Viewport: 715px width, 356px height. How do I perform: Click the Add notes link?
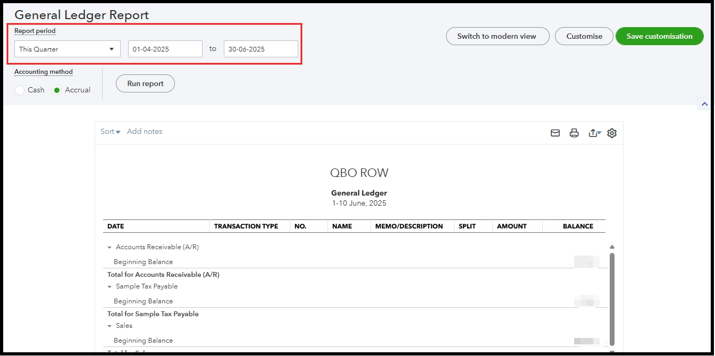(145, 132)
